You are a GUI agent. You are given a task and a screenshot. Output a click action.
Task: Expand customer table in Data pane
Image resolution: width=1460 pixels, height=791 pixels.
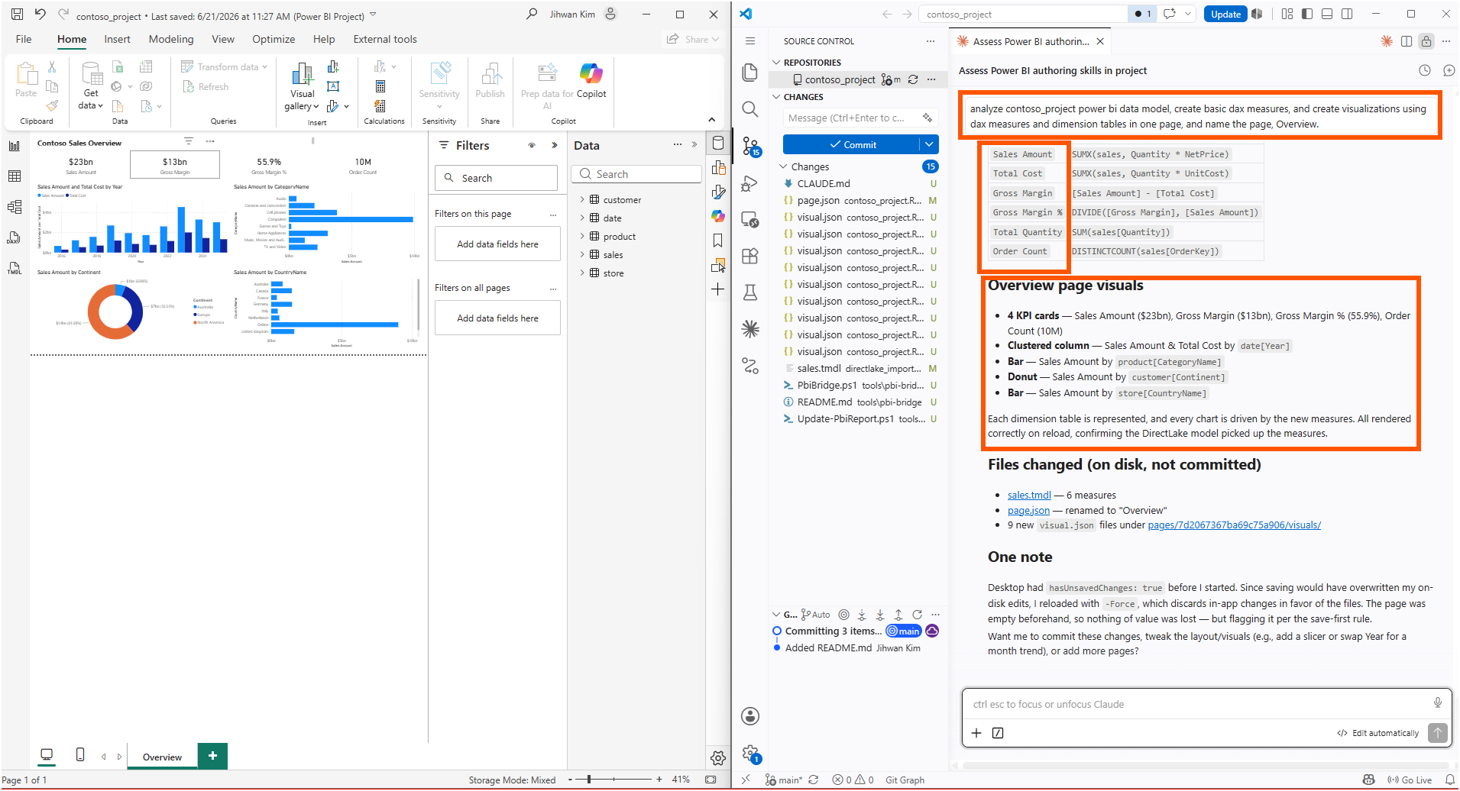[582, 200]
